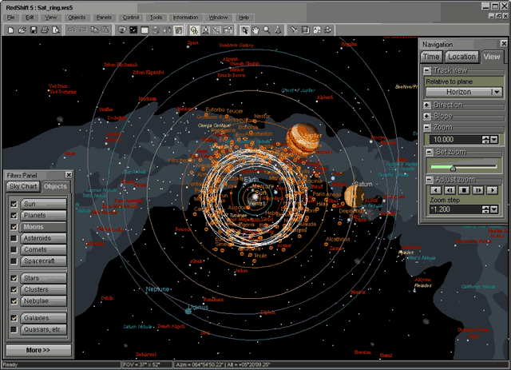
Task: Uncheck the Moons filter checkbox
Action: (12, 227)
